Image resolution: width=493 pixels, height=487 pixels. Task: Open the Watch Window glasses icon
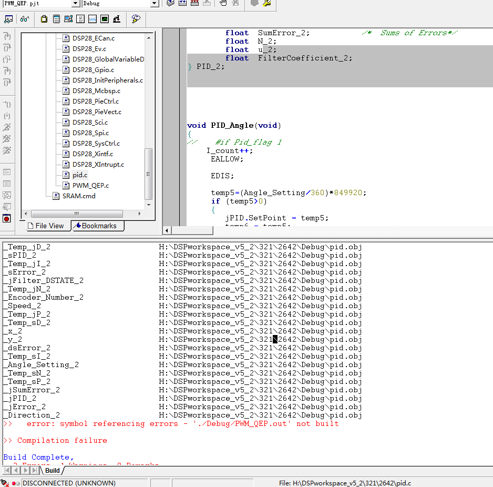(x=25, y=19)
